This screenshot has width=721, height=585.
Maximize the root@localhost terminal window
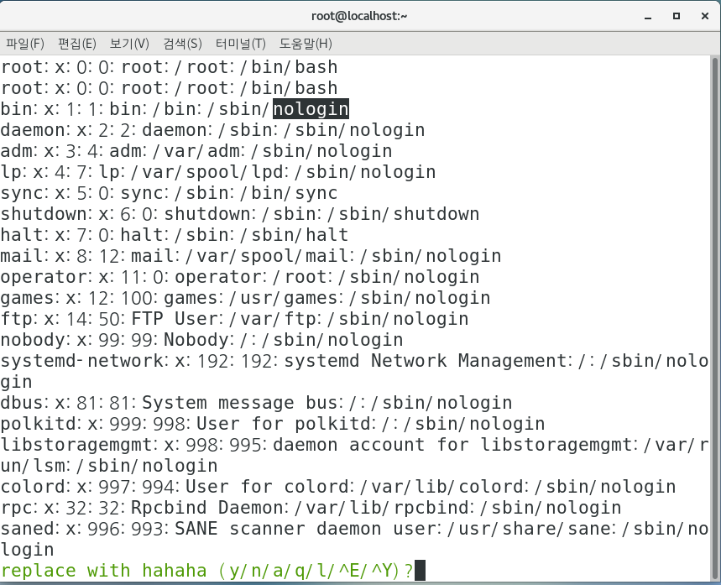676,16
